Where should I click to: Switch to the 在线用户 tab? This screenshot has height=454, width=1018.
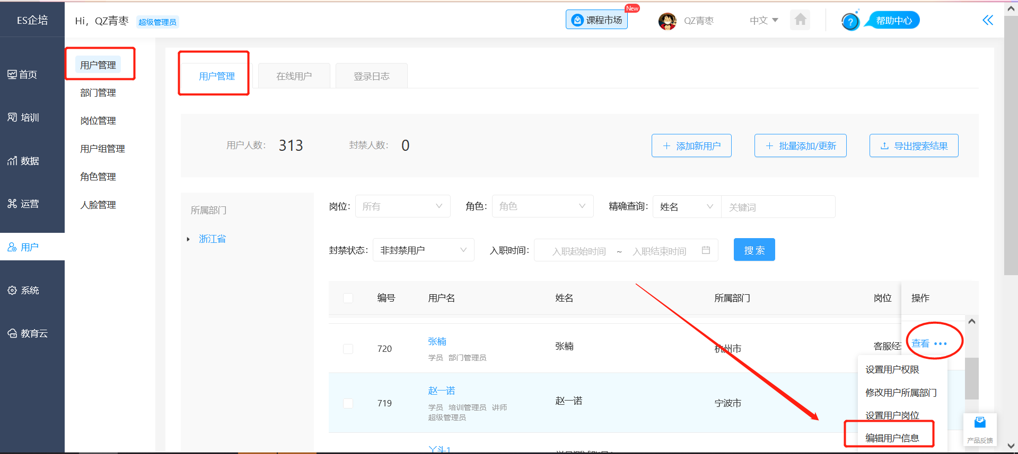294,76
